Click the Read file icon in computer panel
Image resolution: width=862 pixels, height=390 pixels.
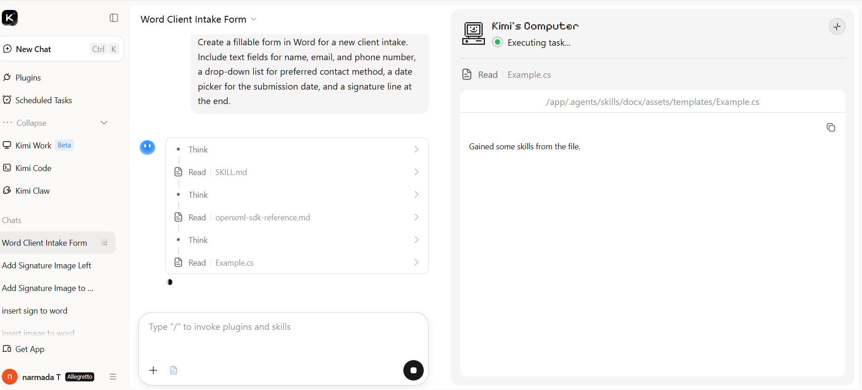(467, 75)
